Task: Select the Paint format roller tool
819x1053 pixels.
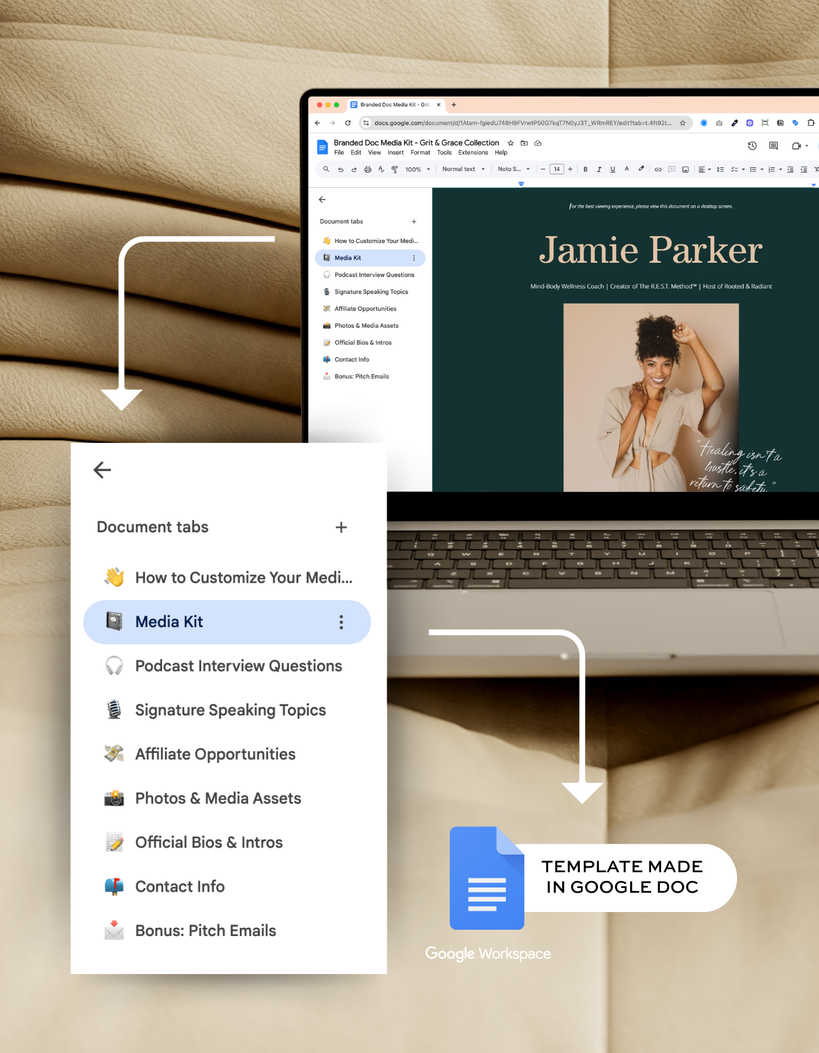Action: [394, 170]
